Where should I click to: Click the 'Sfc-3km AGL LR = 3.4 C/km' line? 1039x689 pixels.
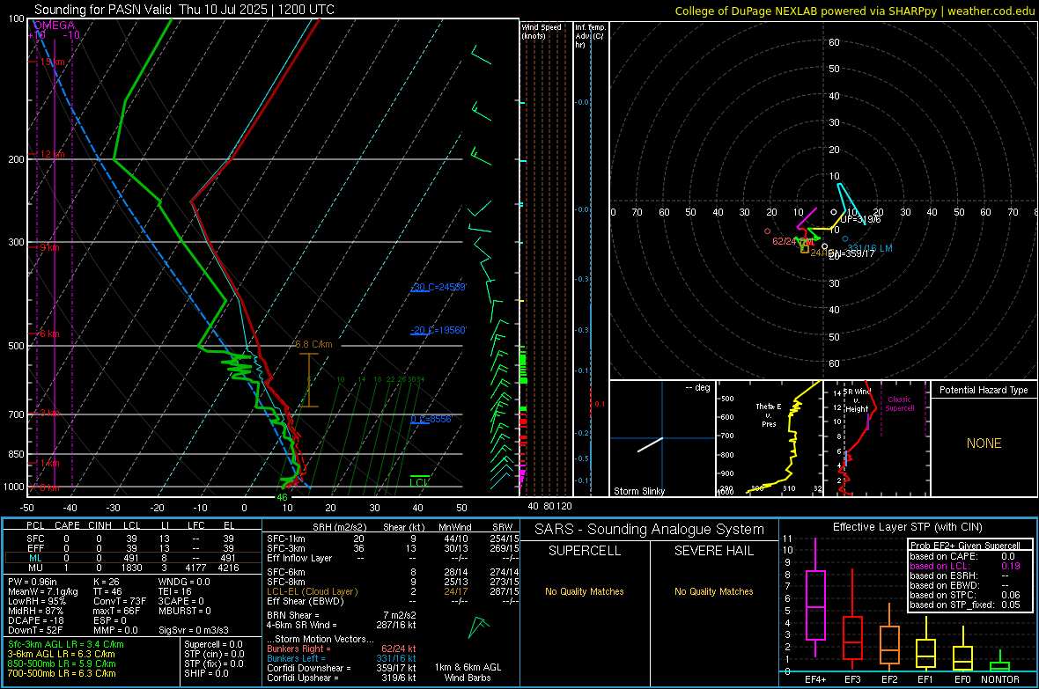pos(66,644)
